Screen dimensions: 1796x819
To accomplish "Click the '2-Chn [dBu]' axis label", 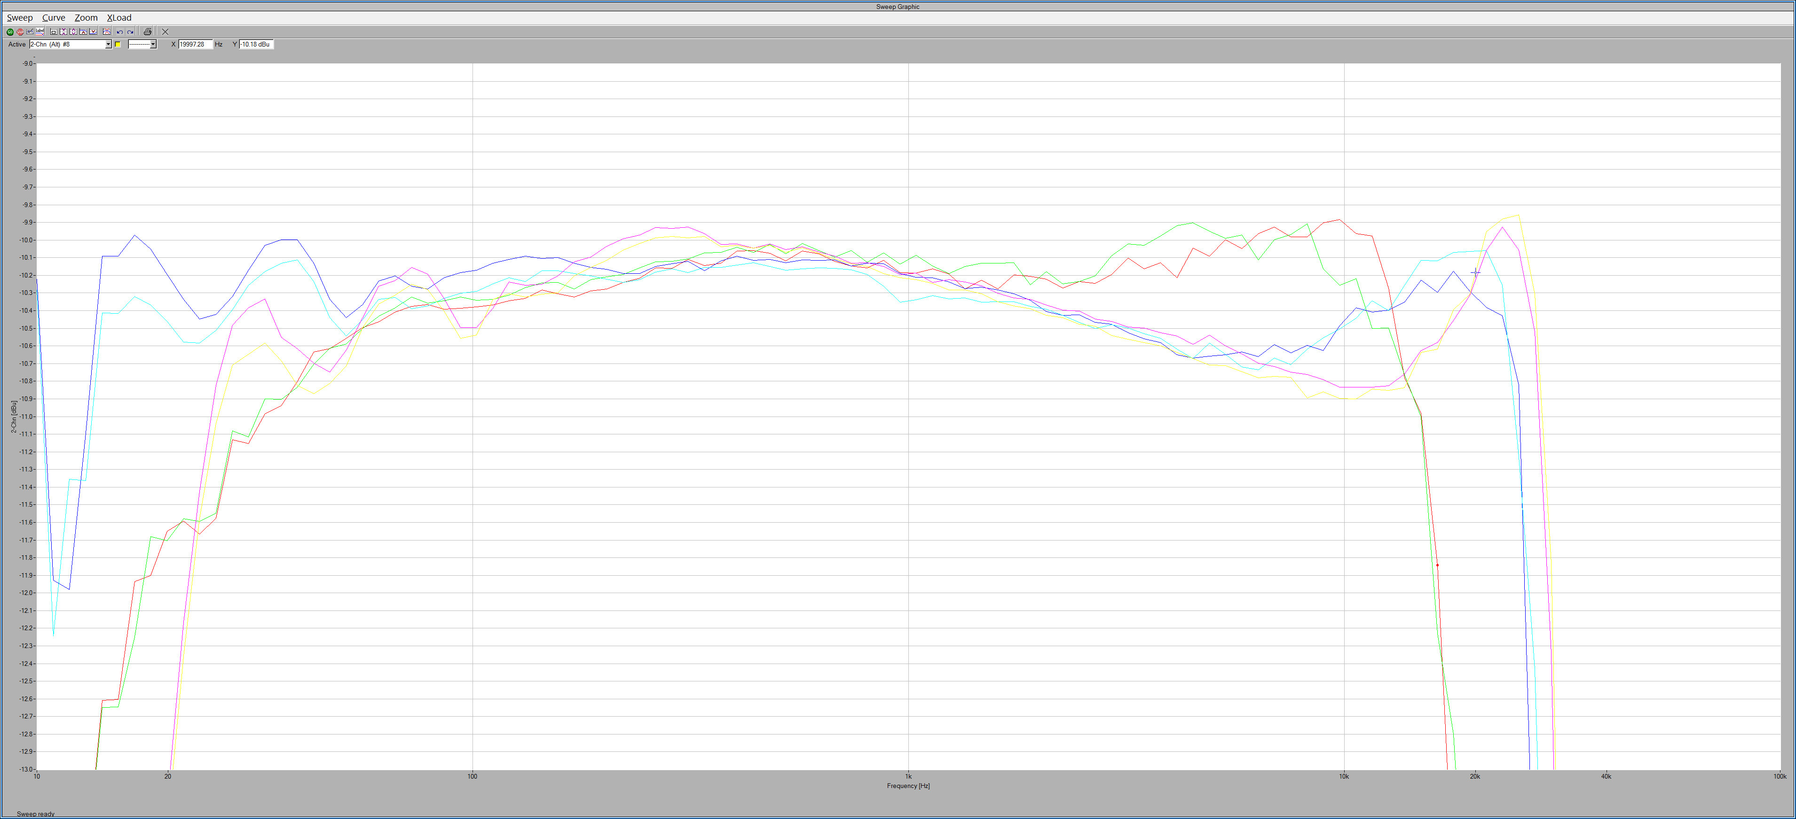I will click(14, 417).
